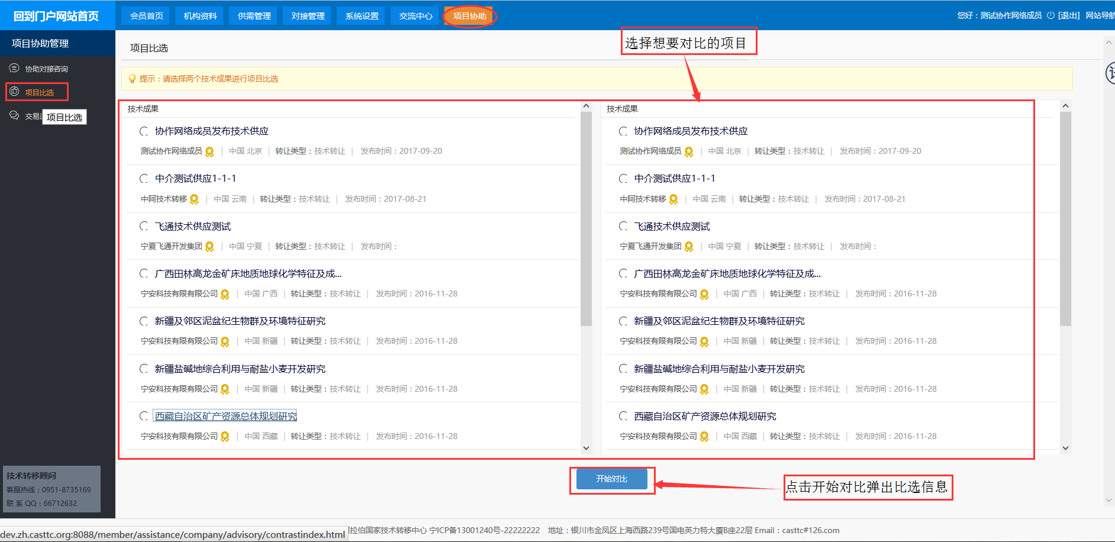The height and width of the screenshot is (542, 1115).
Task: Click medal badge next to 宁夏飞通开发集团 in left list
Action: [210, 247]
